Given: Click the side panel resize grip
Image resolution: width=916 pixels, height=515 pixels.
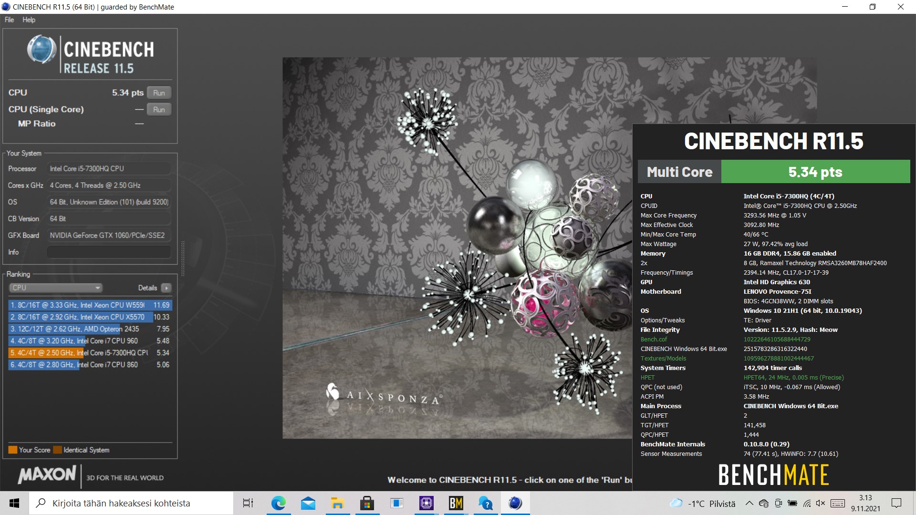Looking at the screenshot, I should click(x=183, y=258).
